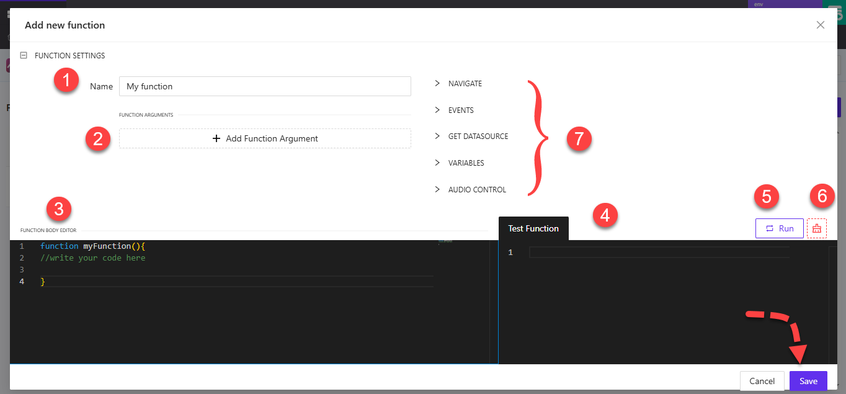
Task: Save the new function
Action: pyautogui.click(x=808, y=380)
